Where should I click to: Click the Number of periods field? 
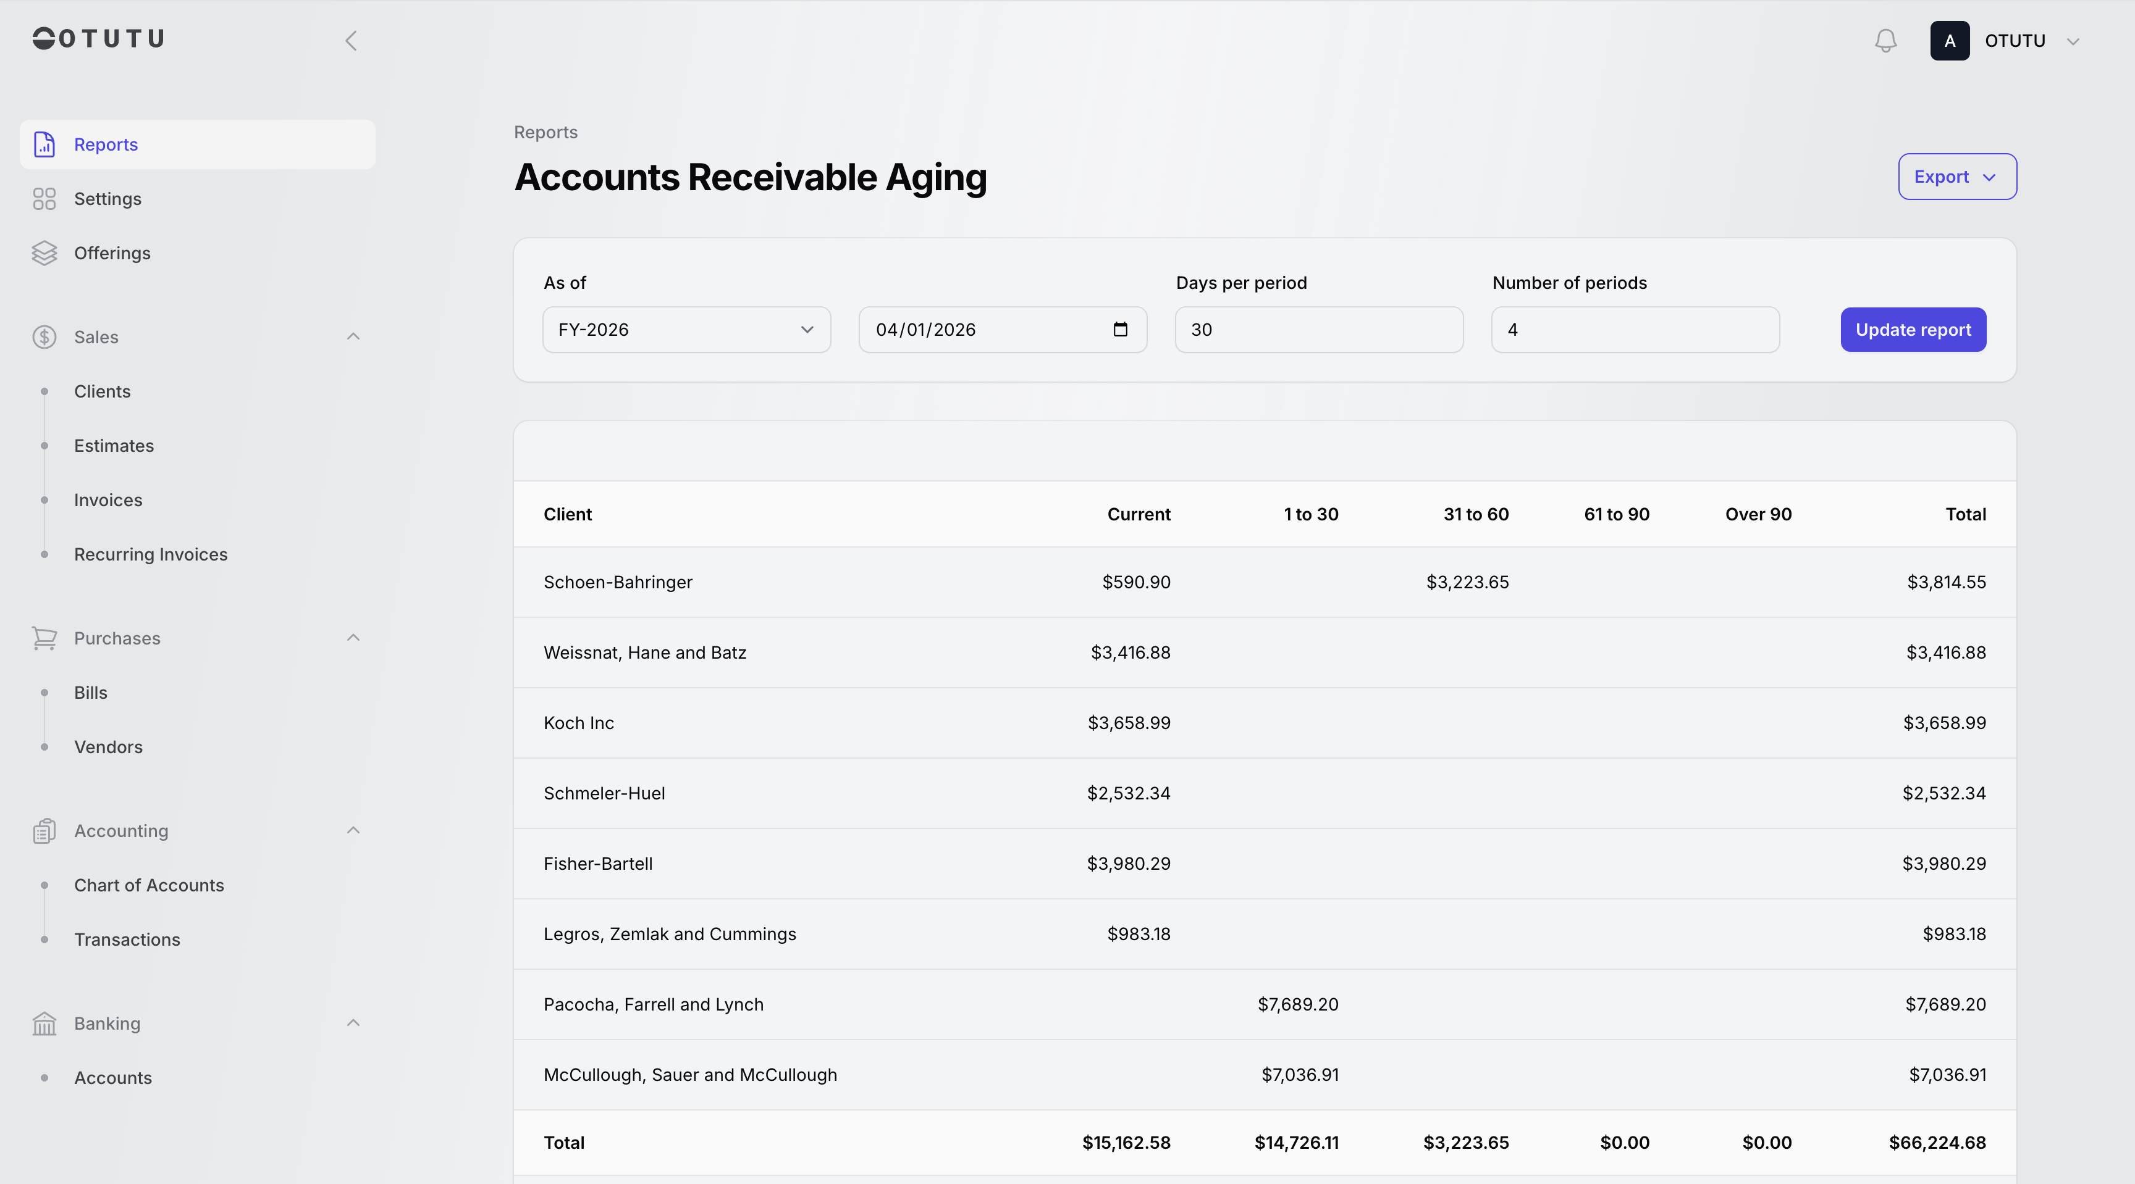point(1635,330)
